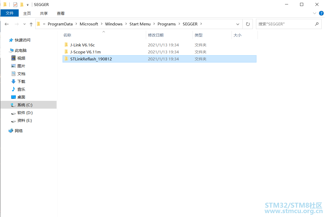Open 图片 in navigation pane
This screenshot has height=217, width=325.
(x=21, y=66)
